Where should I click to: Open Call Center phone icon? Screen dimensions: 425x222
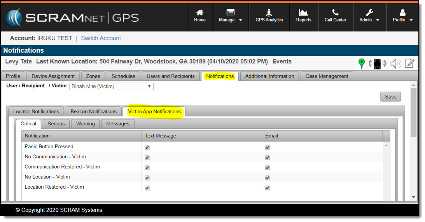pyautogui.click(x=335, y=16)
